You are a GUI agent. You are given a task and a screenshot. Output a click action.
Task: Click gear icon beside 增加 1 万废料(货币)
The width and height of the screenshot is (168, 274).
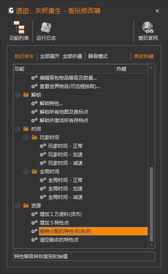point(34,214)
